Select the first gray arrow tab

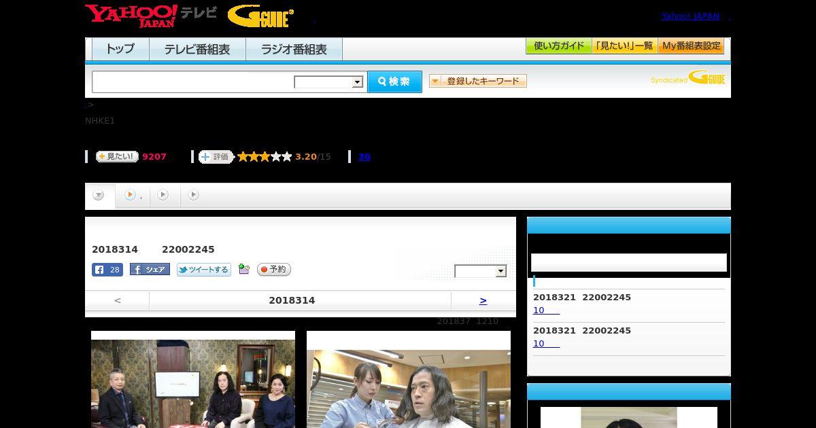coord(99,196)
